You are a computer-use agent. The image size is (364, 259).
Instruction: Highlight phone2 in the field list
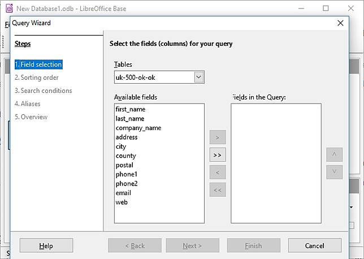tap(127, 183)
